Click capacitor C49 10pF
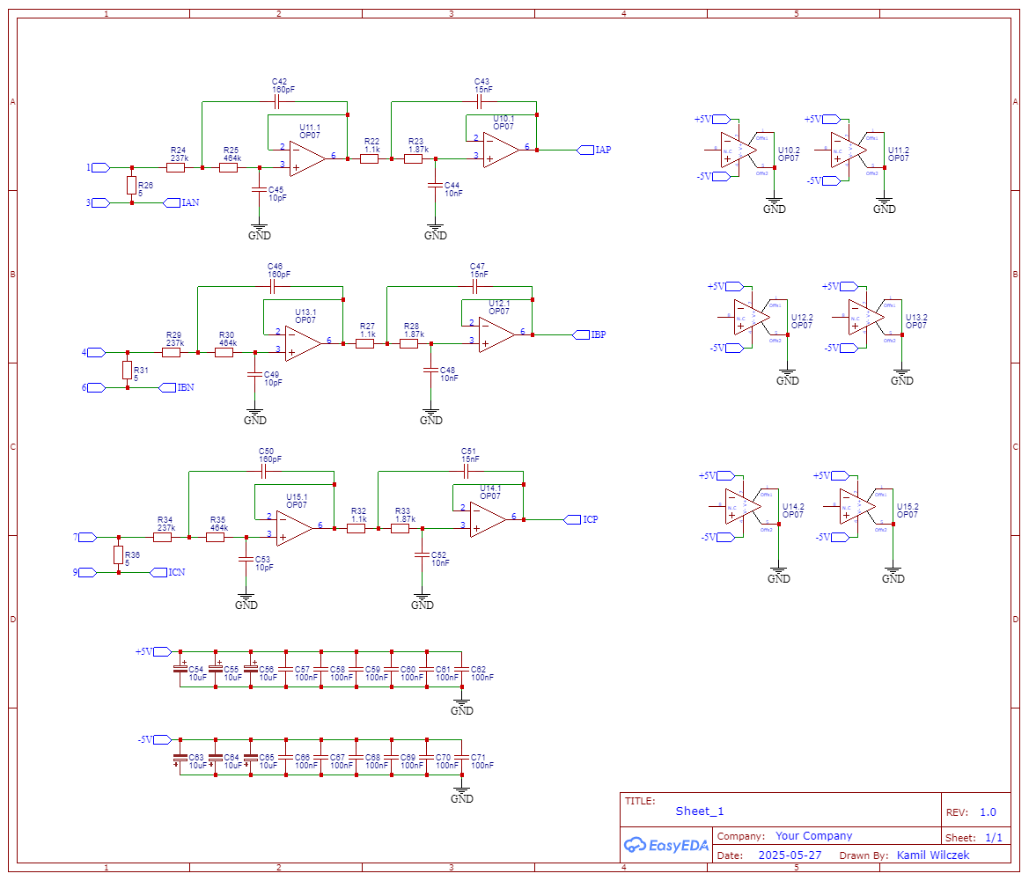 click(254, 375)
